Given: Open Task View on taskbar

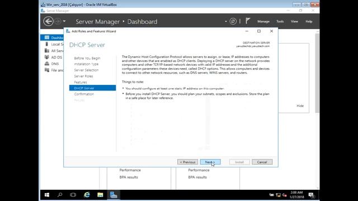Looking at the screenshot, I should (73, 195).
